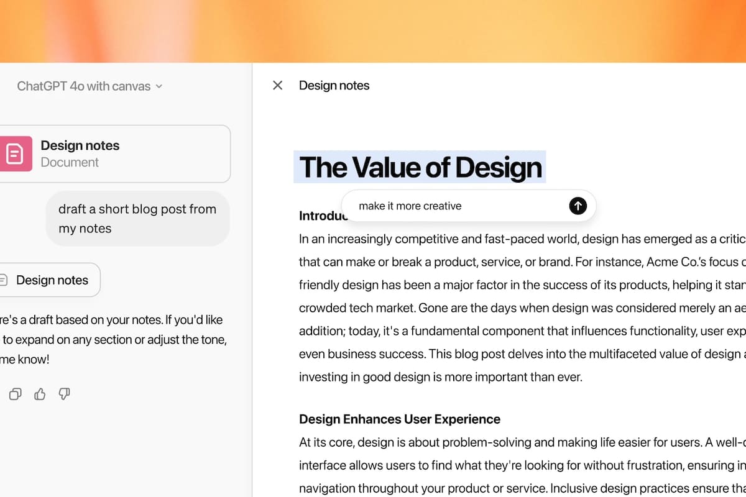
Task: Click the "Design Enhances User Experience" subheading
Action: pos(400,419)
